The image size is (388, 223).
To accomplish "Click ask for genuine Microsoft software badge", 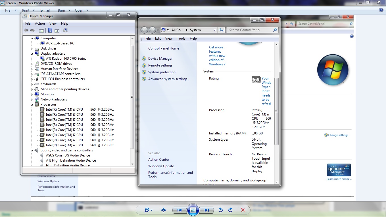I will 339,170.
